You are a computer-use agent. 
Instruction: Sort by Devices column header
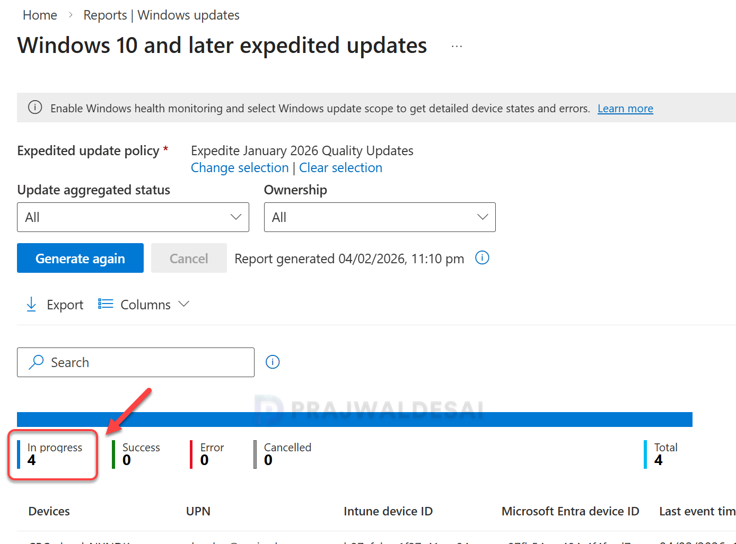point(49,511)
